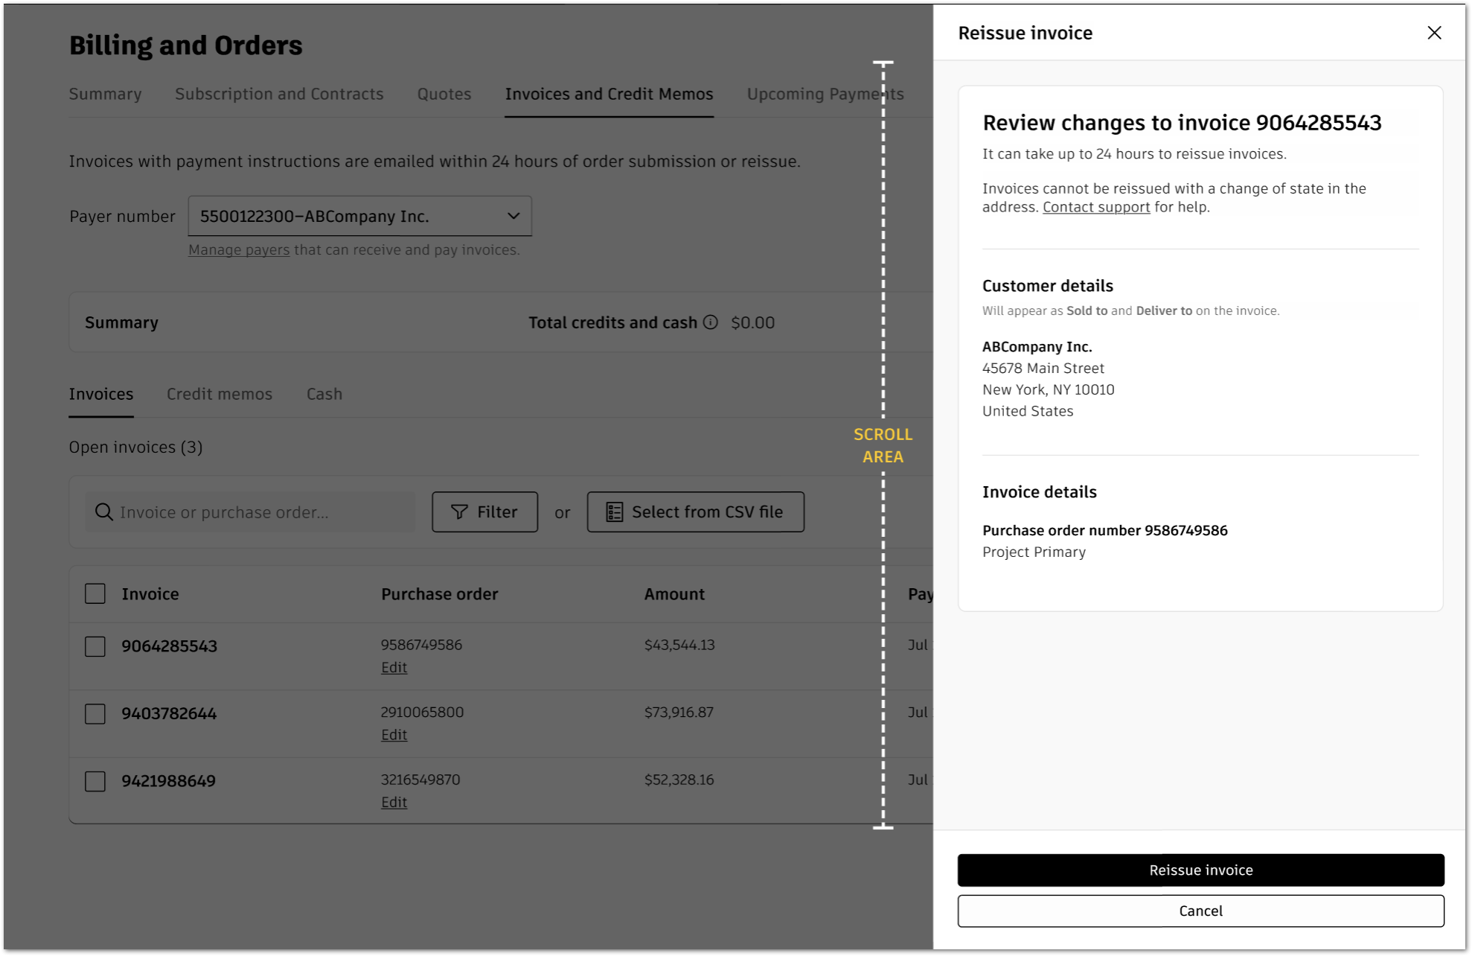Click Purchase order number 9586749586 text
The width and height of the screenshot is (1472, 956).
pyautogui.click(x=1105, y=530)
